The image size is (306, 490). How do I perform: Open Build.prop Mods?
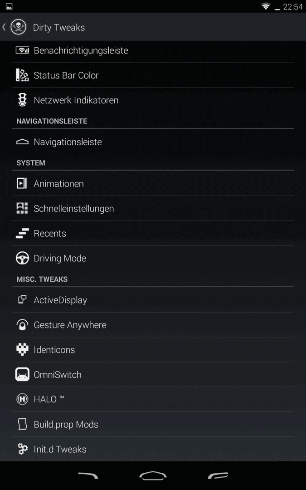(x=153, y=424)
